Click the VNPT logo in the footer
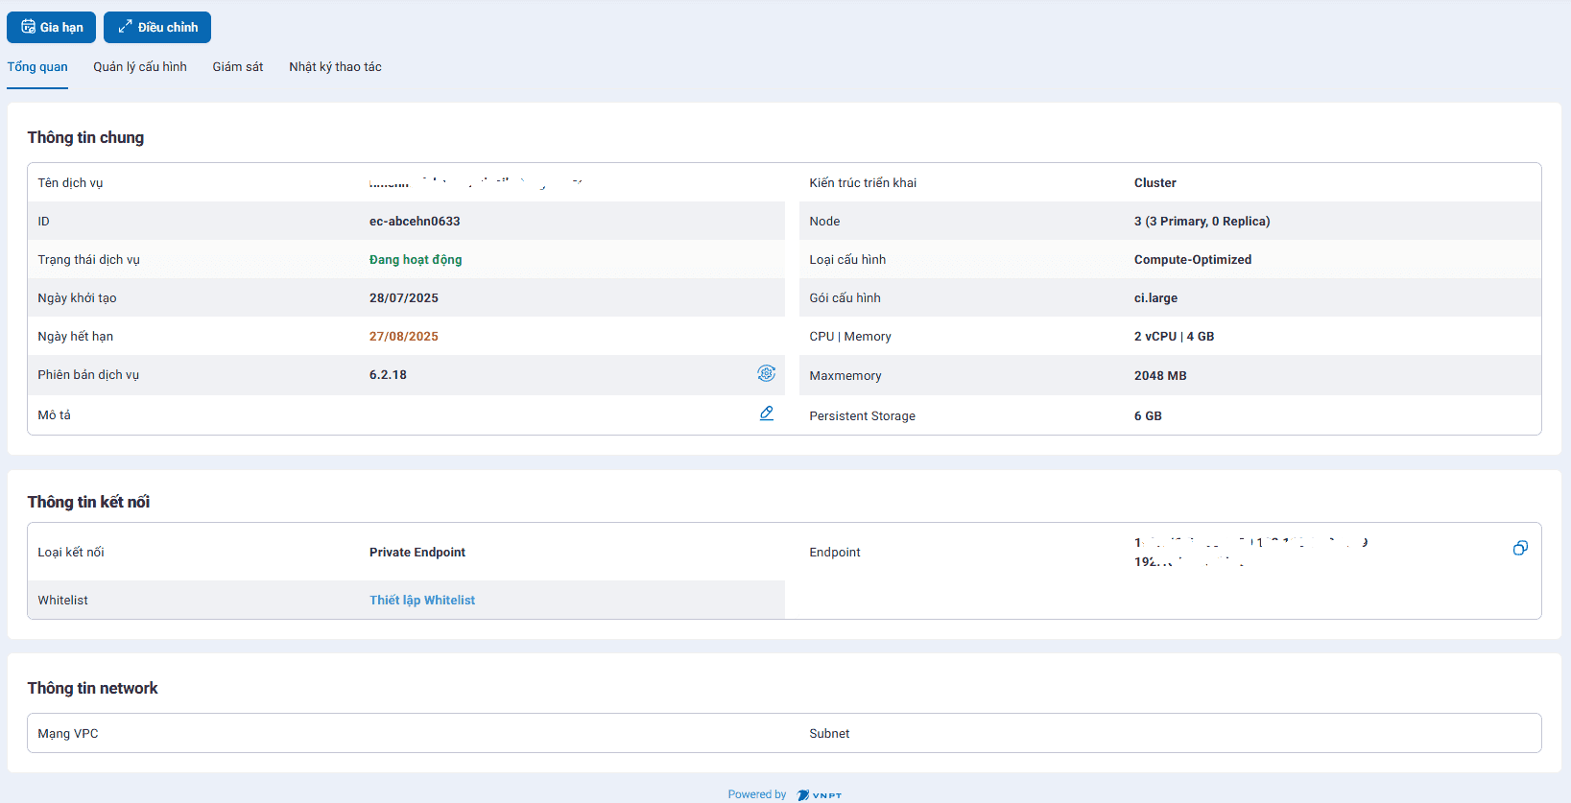The width and height of the screenshot is (1571, 803). click(820, 794)
